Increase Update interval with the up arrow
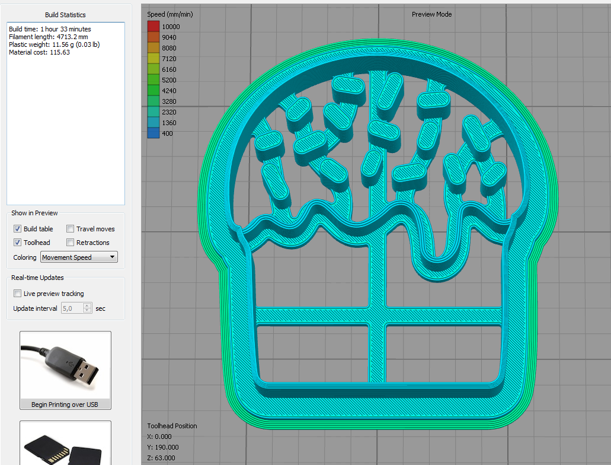This screenshot has width=611, height=465. point(87,306)
